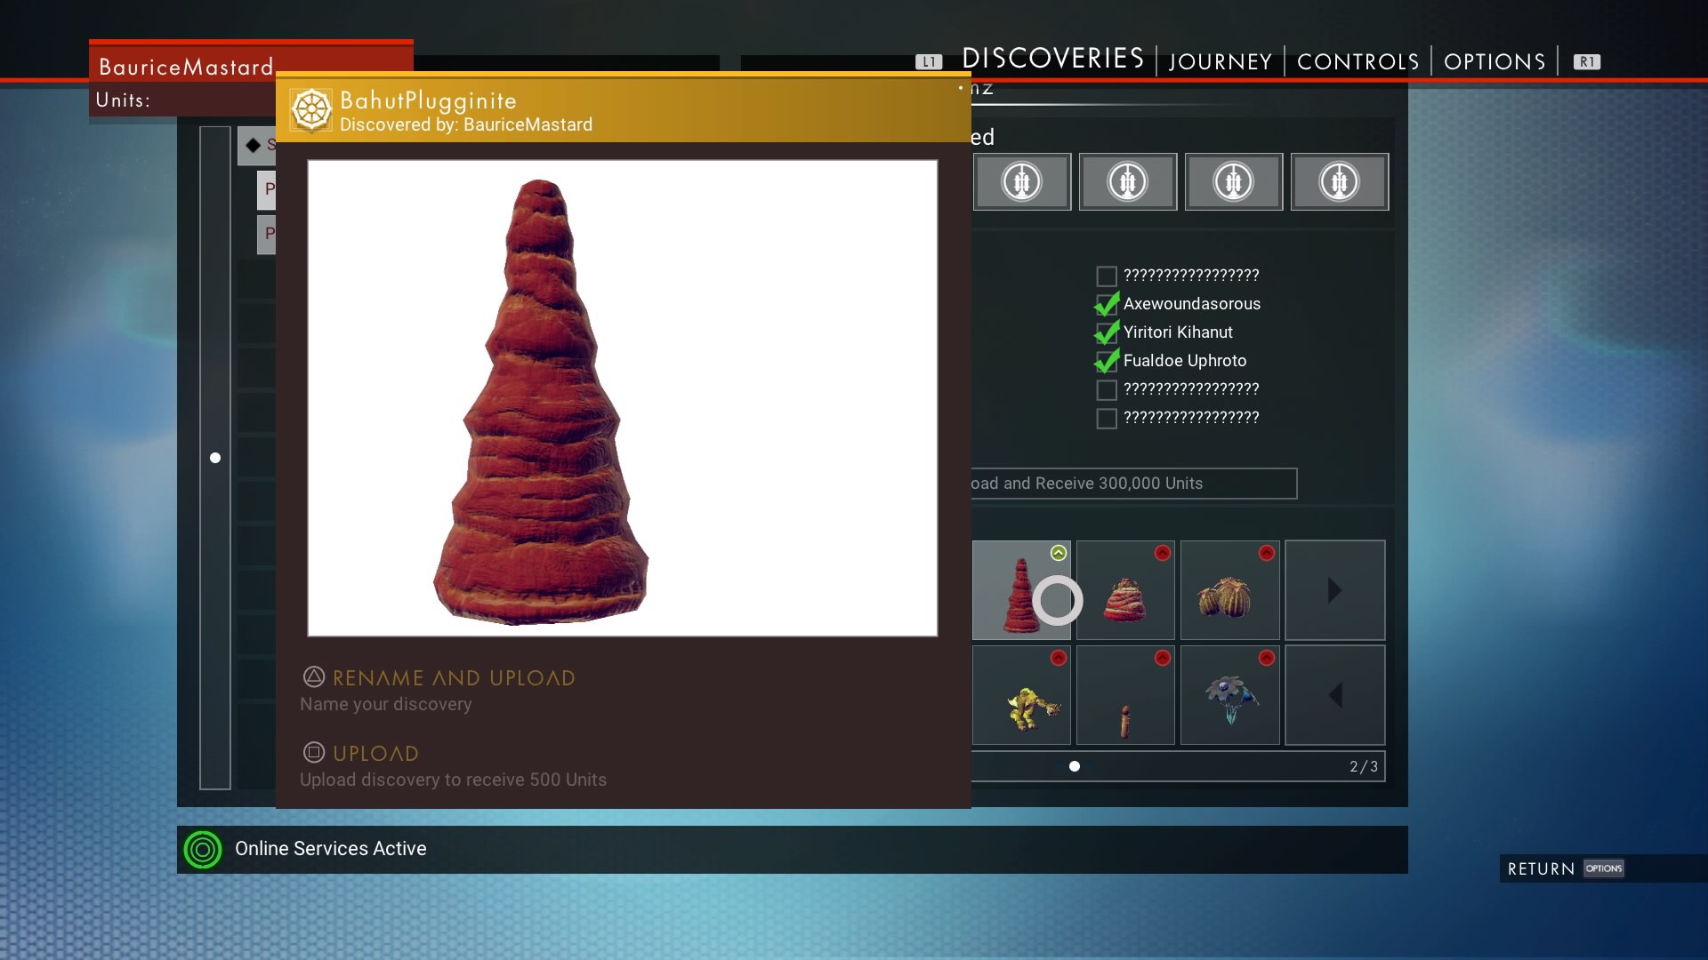Click the Yiritori Kihanut species name
Image resolution: width=1708 pixels, height=960 pixels.
click(1178, 332)
